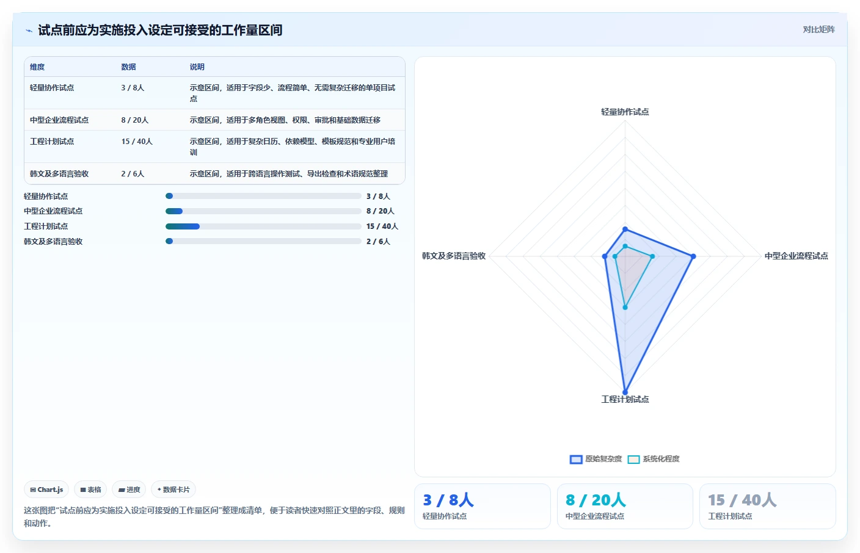Click the 数据 column header
Image resolution: width=860 pixels, height=553 pixels.
128,67
